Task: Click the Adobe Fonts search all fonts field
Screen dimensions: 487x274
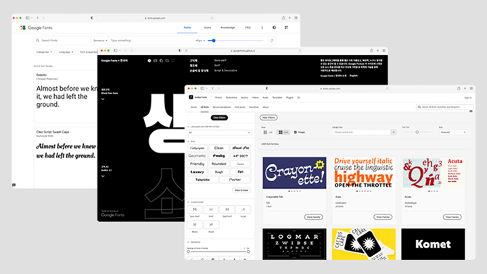Action: click(x=444, y=107)
